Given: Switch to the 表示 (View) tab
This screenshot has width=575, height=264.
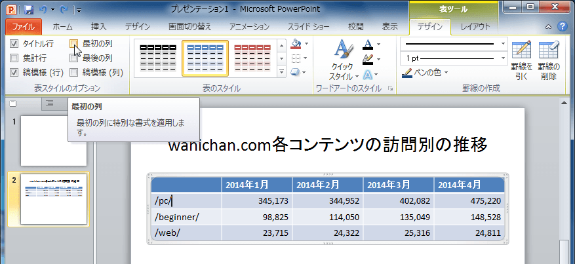Looking at the screenshot, I should pos(390,27).
